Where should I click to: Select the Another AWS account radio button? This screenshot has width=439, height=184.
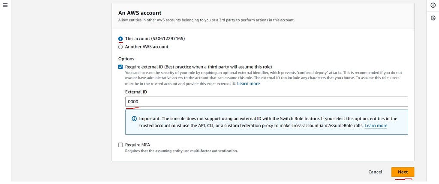coord(120,47)
